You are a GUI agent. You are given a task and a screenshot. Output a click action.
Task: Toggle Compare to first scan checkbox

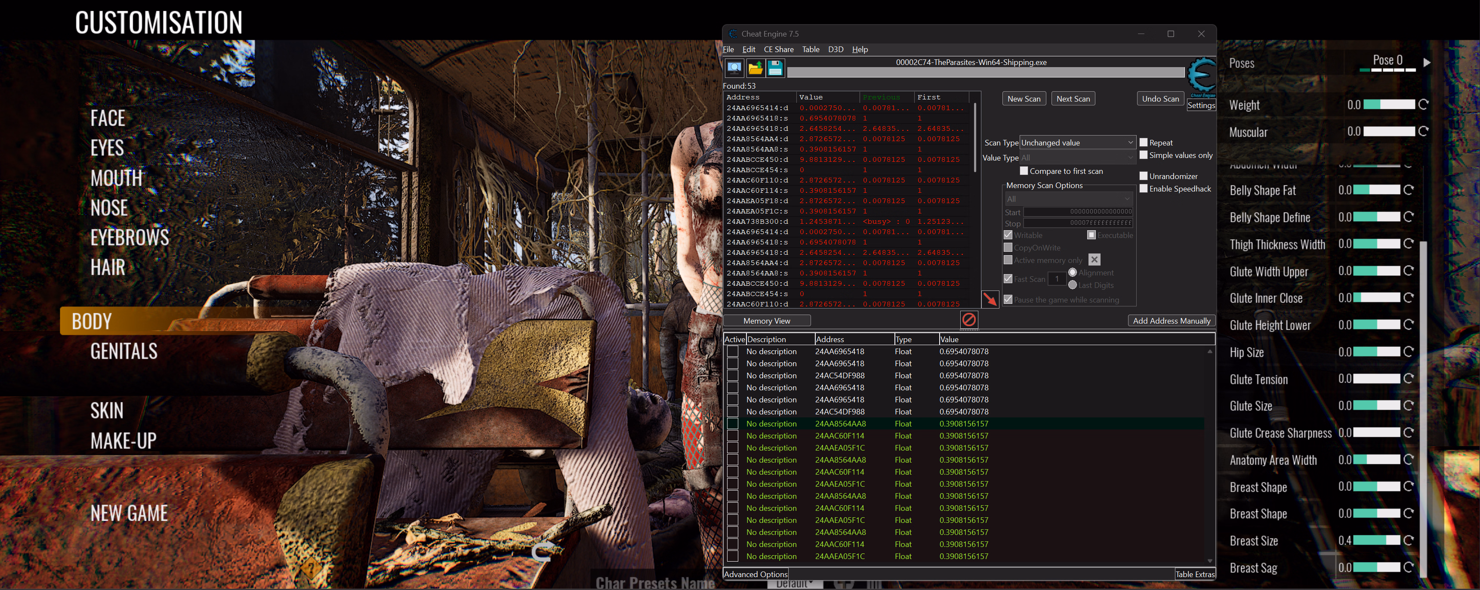1024,170
